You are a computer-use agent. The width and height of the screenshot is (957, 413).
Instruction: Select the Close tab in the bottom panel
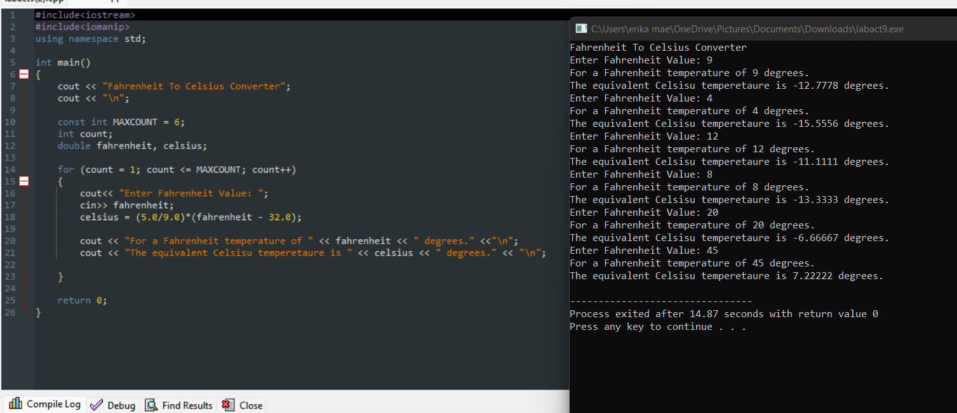coord(242,405)
